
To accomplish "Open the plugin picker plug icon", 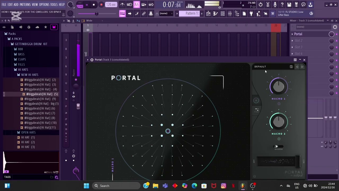I will (251, 14).
